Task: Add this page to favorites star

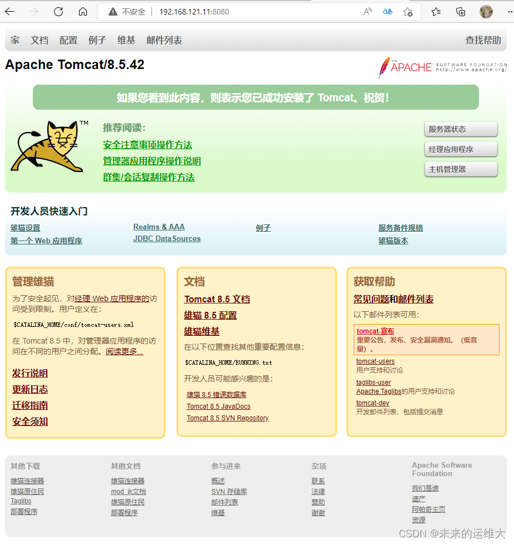Action: point(408,12)
